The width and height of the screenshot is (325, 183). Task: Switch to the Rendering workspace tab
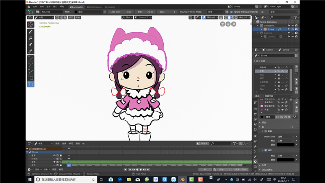(110, 7)
